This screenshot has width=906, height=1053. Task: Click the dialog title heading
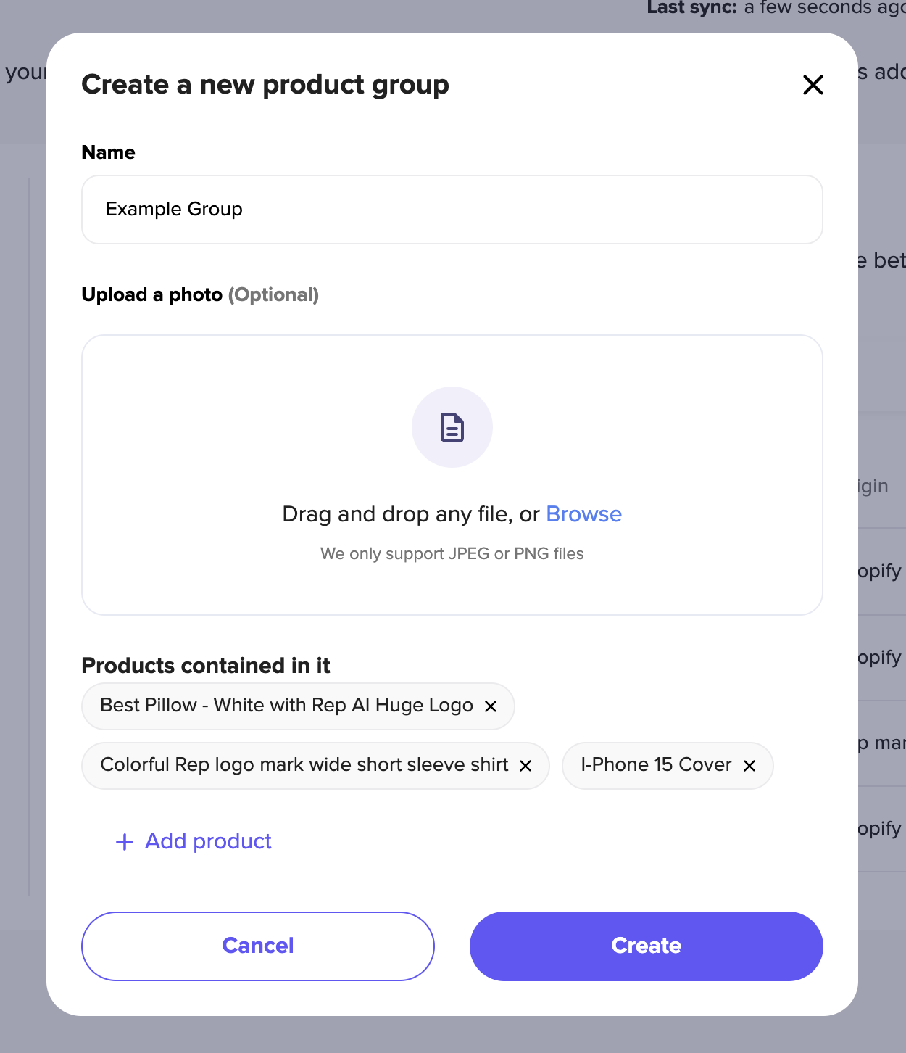pos(265,85)
